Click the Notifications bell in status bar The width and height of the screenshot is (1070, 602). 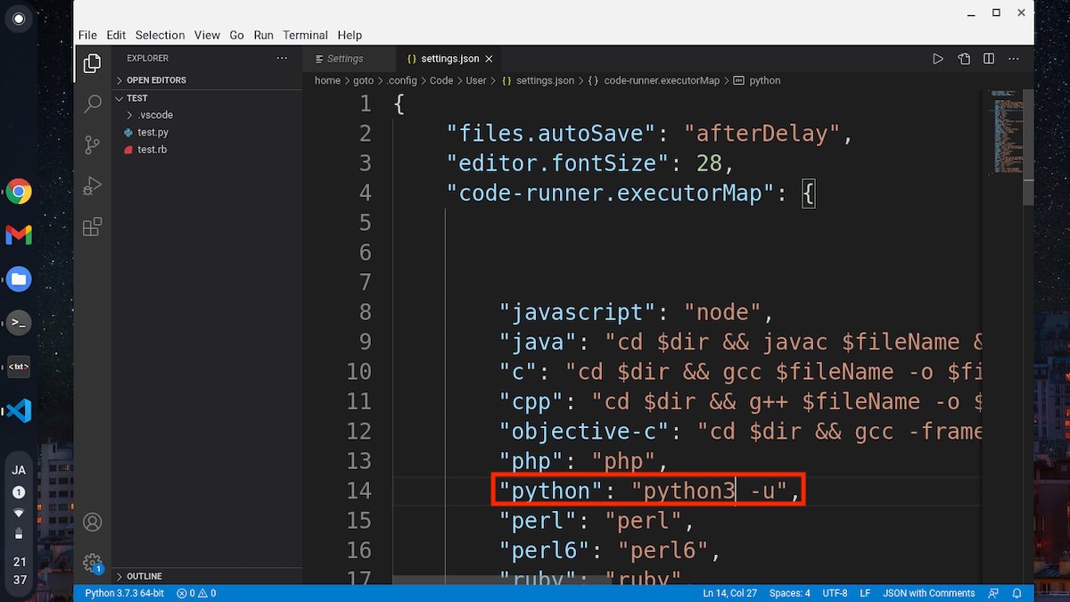[x=1017, y=593]
